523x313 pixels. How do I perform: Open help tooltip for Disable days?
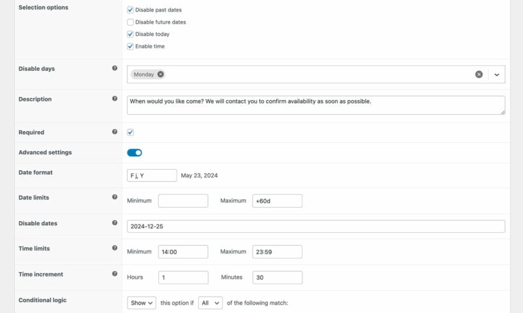tap(115, 68)
